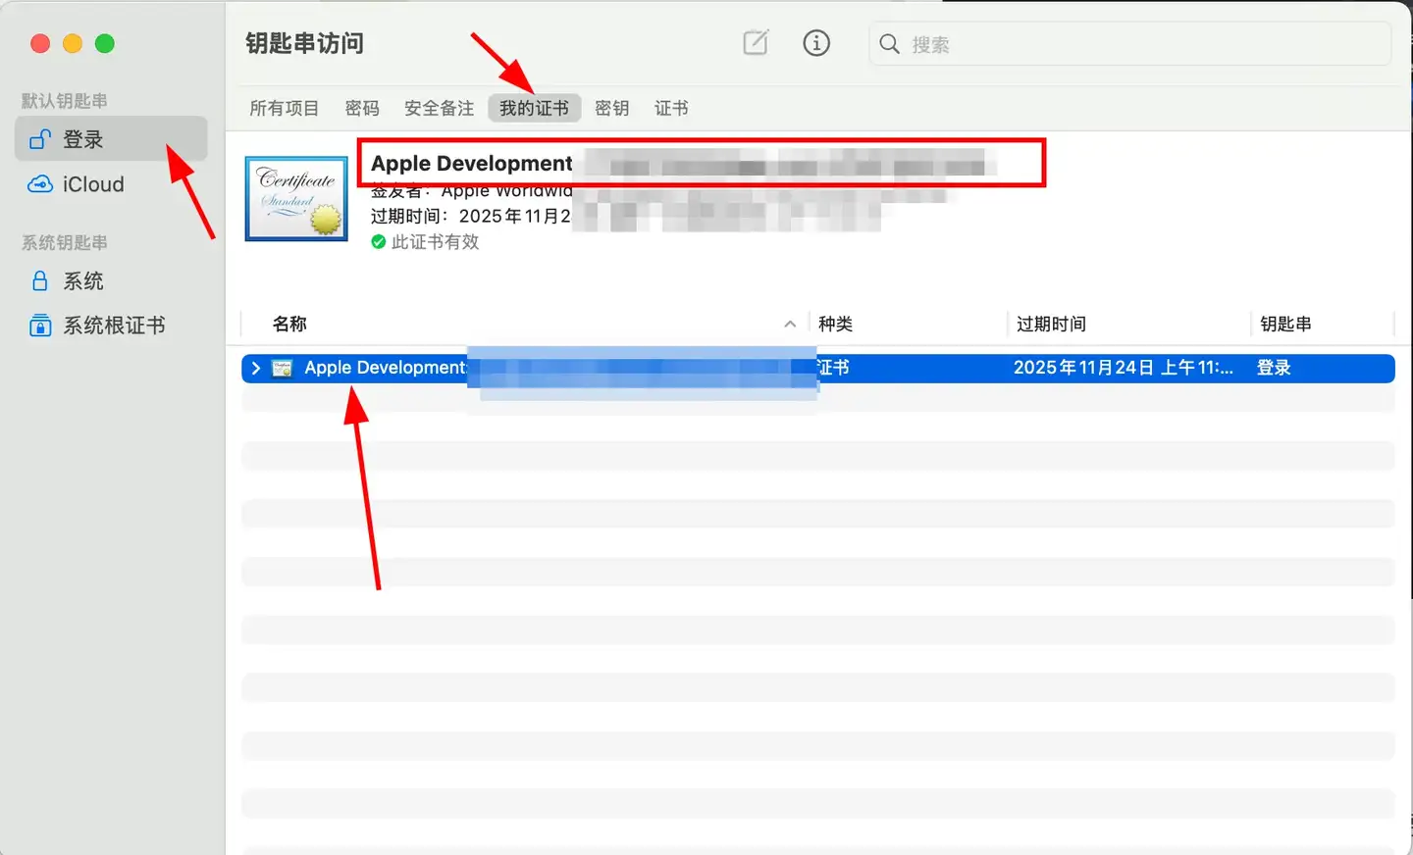
Task: Click the Apple Development certificate title
Action: pos(471,164)
